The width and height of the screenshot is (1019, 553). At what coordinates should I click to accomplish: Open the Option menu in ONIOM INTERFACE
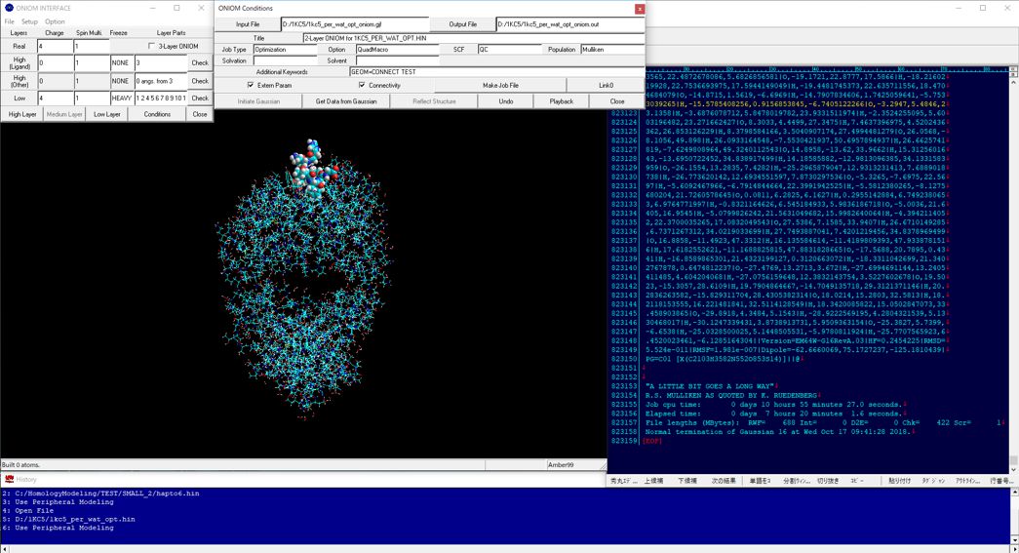coord(55,21)
